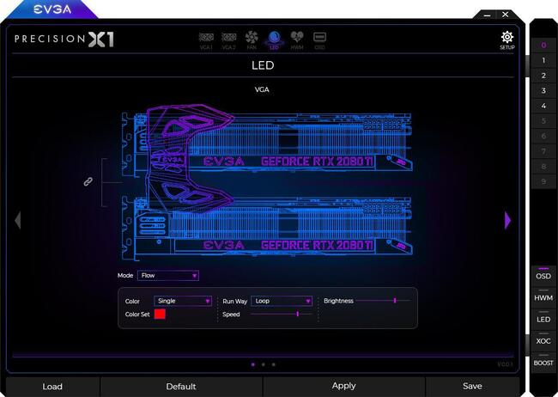Select the top GeForce RTX 2080 Ti card
This screenshot has width=558, height=397.
click(x=267, y=144)
